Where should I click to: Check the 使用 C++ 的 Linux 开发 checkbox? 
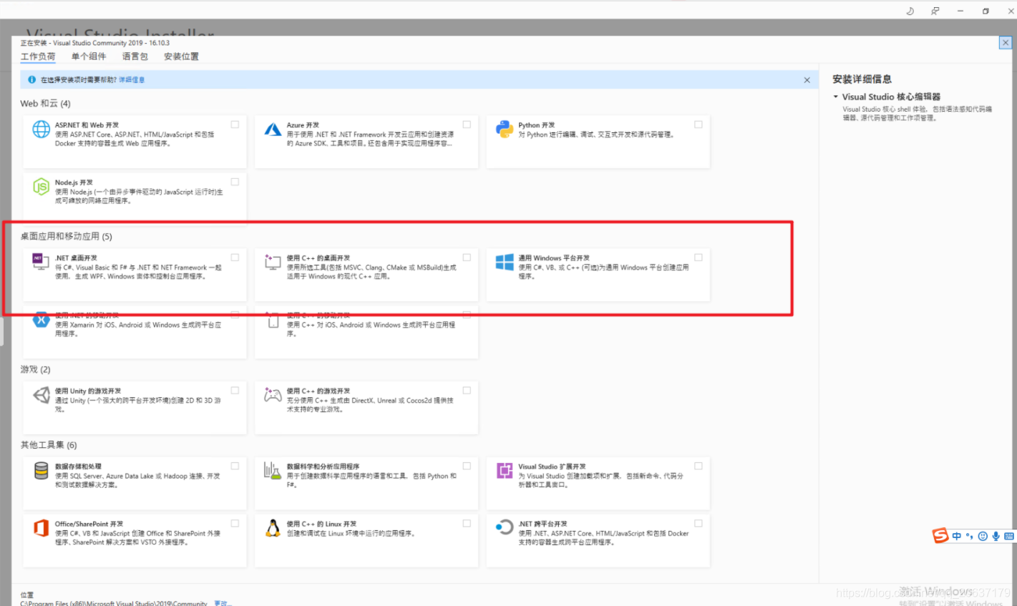(x=467, y=524)
